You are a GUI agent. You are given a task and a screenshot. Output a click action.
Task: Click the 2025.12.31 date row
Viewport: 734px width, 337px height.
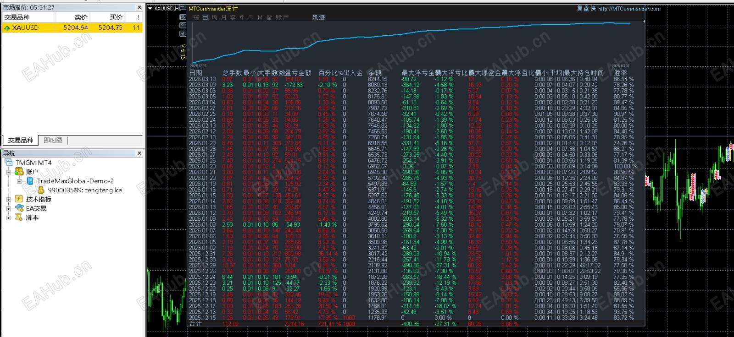pyautogui.click(x=202, y=254)
